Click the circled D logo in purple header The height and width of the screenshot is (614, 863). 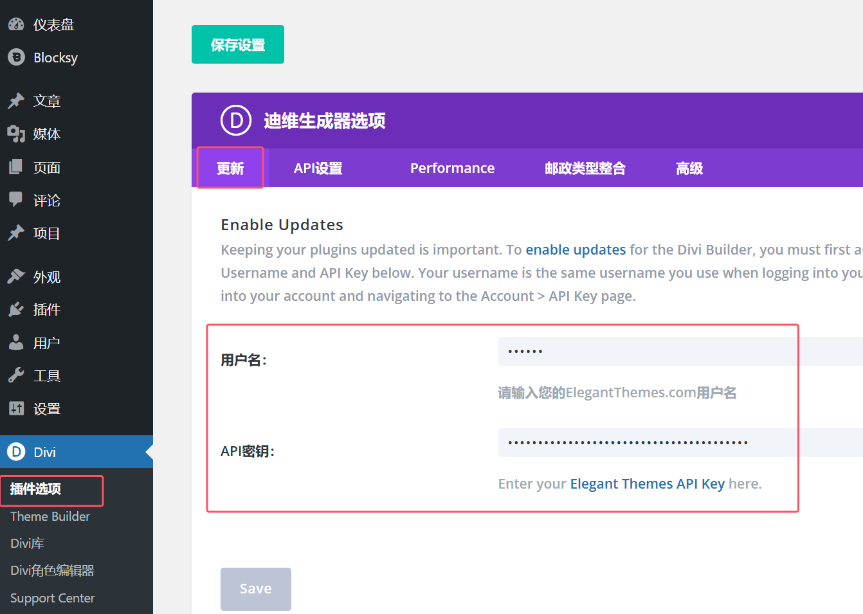(236, 120)
